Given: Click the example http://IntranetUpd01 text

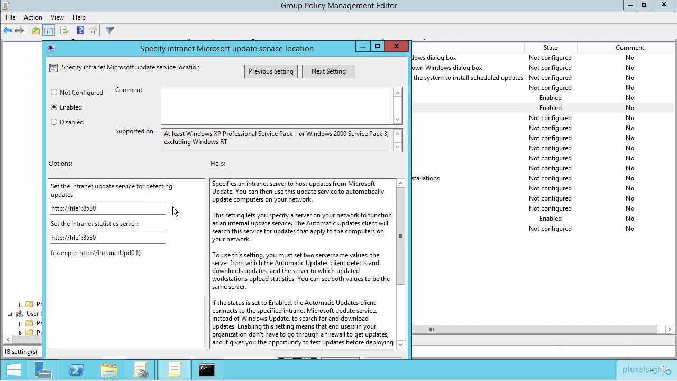Looking at the screenshot, I should point(96,253).
